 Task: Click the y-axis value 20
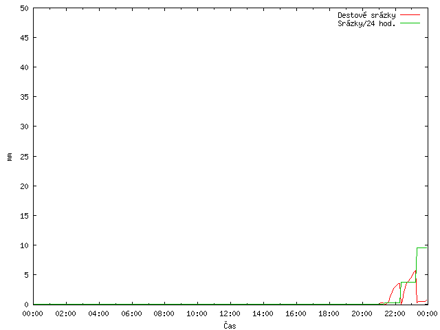point(25,186)
